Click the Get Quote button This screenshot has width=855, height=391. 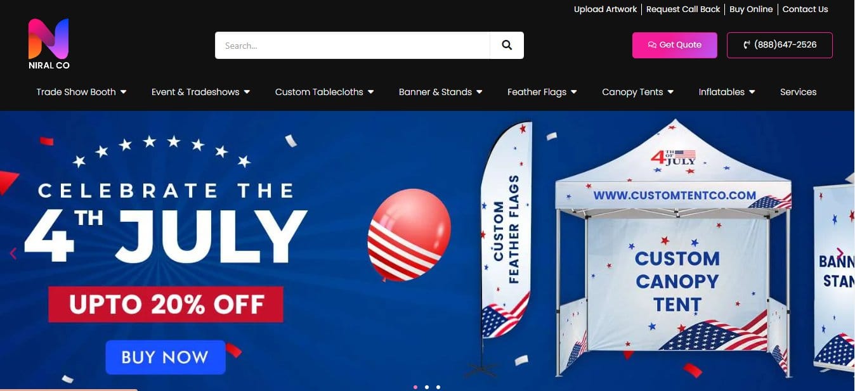[675, 45]
